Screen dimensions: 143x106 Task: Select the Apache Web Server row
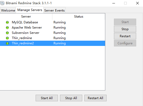click(x=53, y=28)
